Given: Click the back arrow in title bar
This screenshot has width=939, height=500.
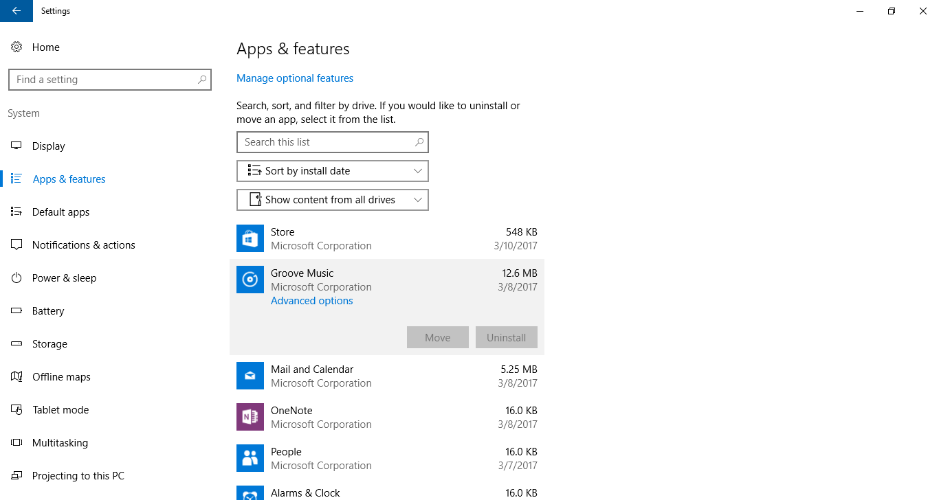Looking at the screenshot, I should 16,11.
